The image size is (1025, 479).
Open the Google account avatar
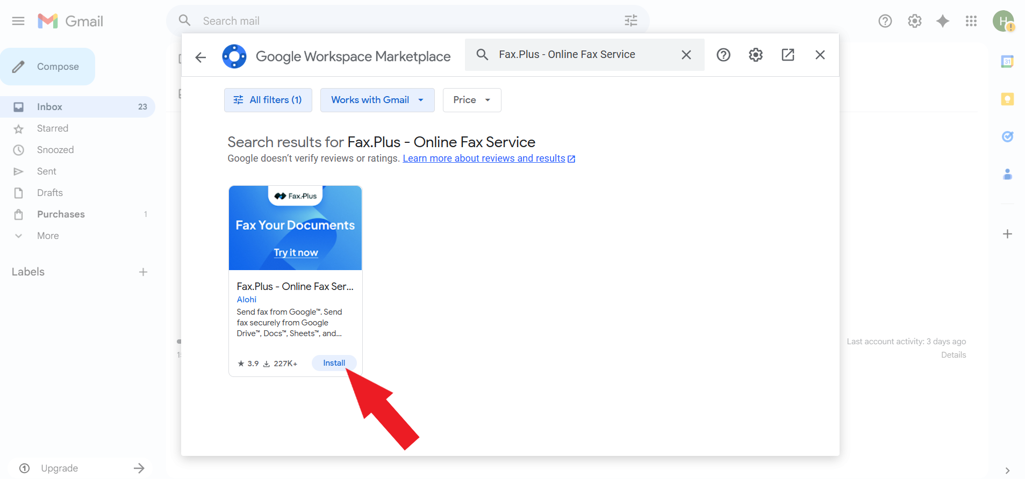[x=1003, y=21]
